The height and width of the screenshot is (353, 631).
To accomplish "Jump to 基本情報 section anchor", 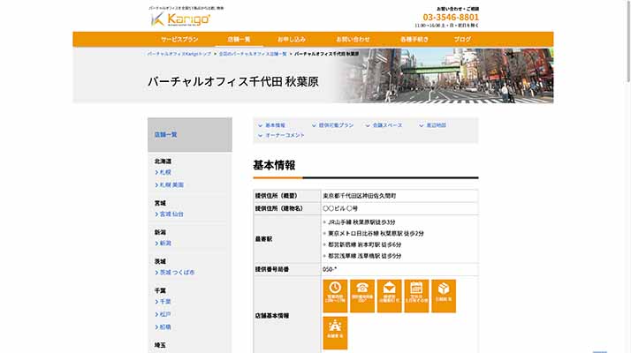I will (276, 125).
